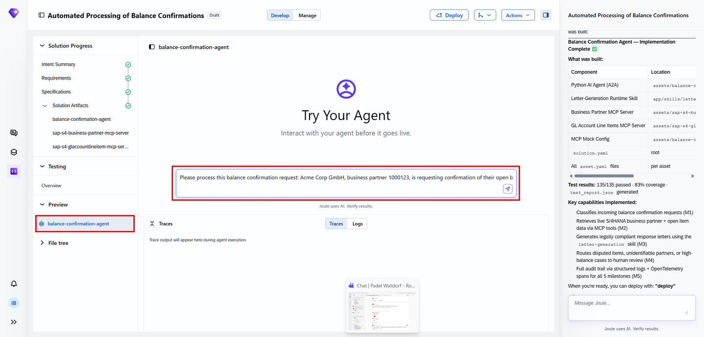Select the code editor icon in the left rail
This screenshot has height=337, width=704.
(14, 171)
